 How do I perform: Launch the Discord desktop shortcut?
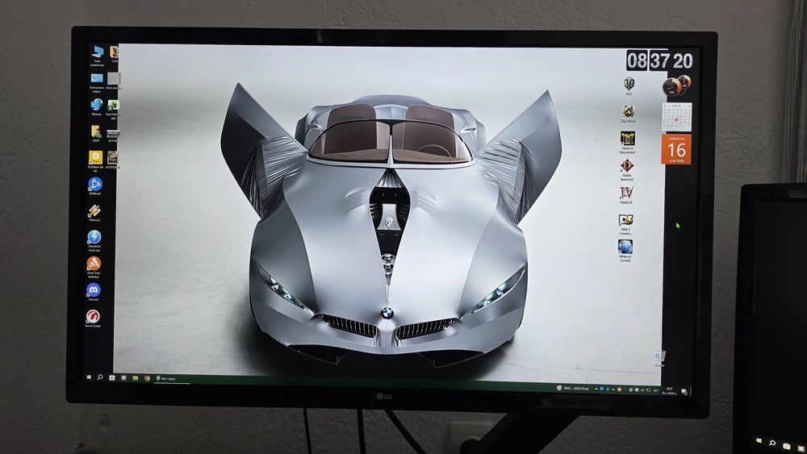[x=93, y=290]
